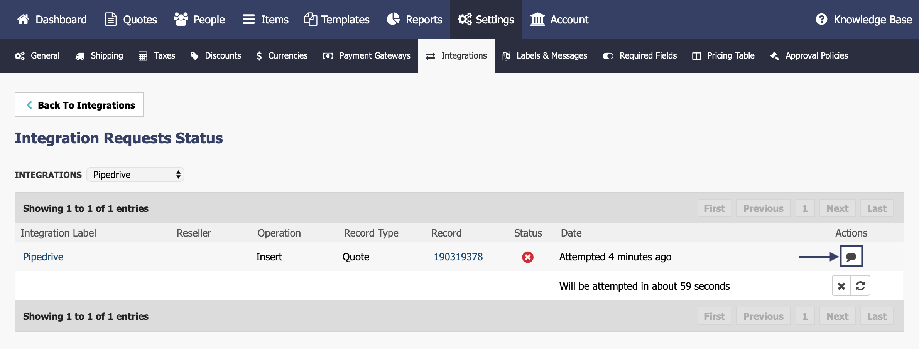Click Back To Integrations button
Screen dimensions: 919x349
coord(79,105)
